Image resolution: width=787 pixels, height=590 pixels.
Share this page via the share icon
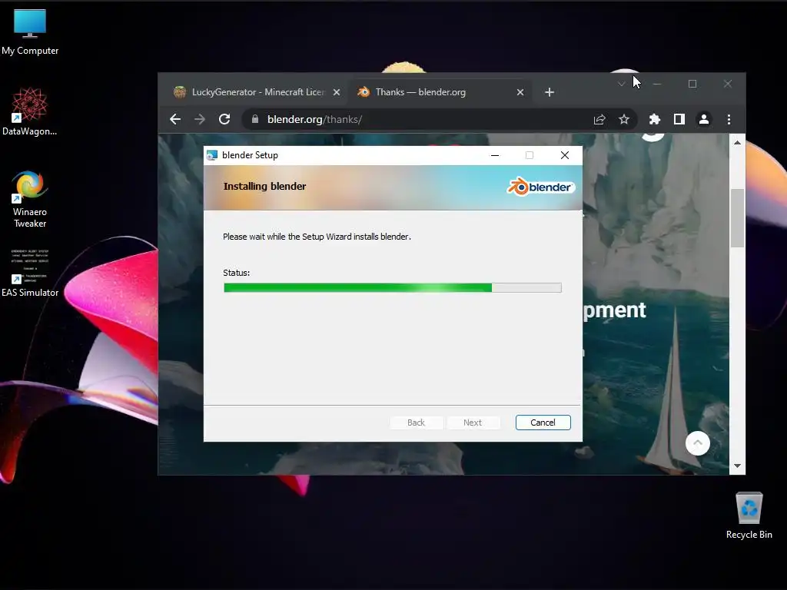pyautogui.click(x=599, y=119)
